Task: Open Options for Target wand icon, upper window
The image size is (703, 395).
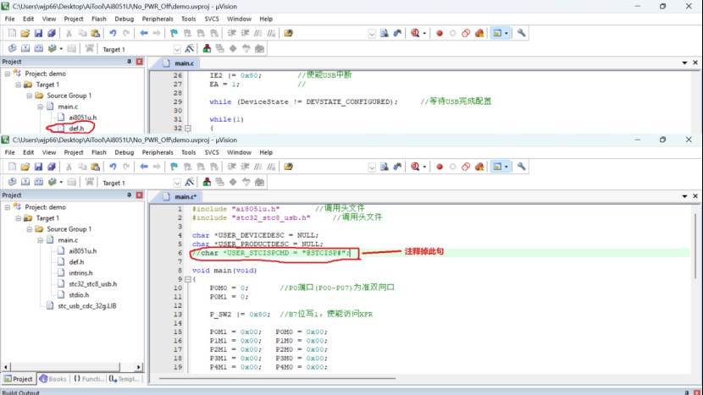Action: coord(189,48)
